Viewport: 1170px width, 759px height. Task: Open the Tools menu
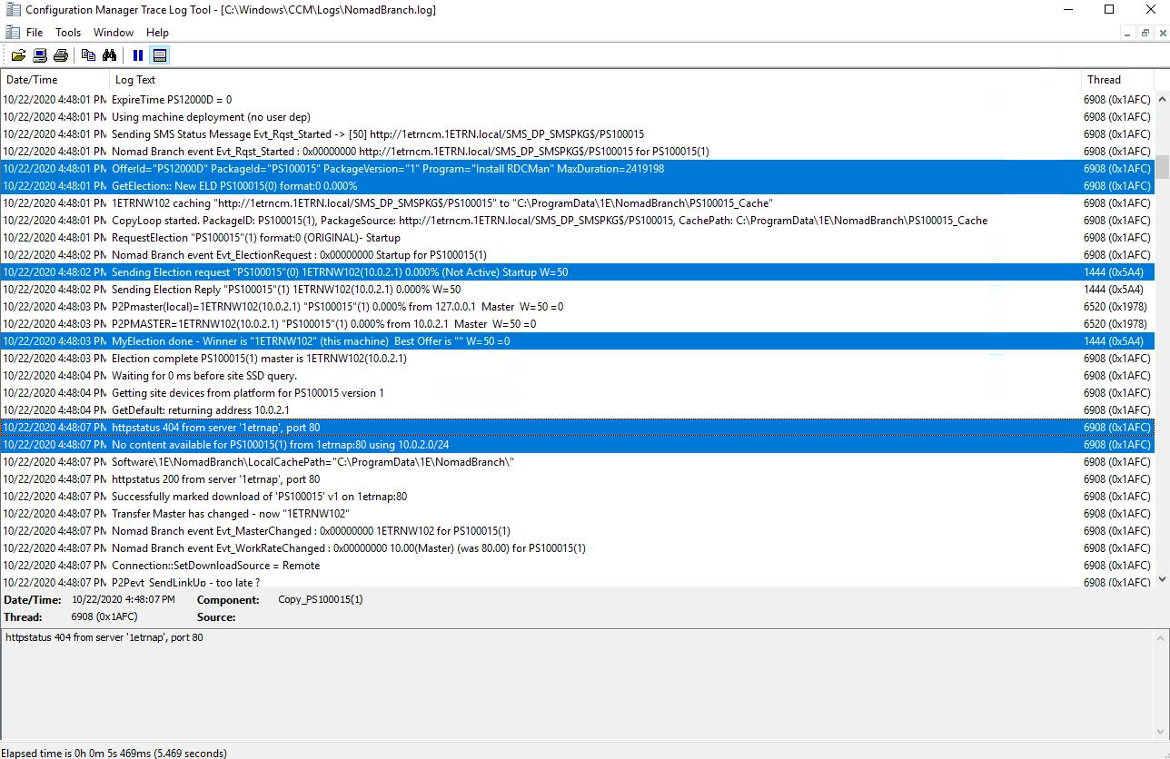click(x=68, y=33)
